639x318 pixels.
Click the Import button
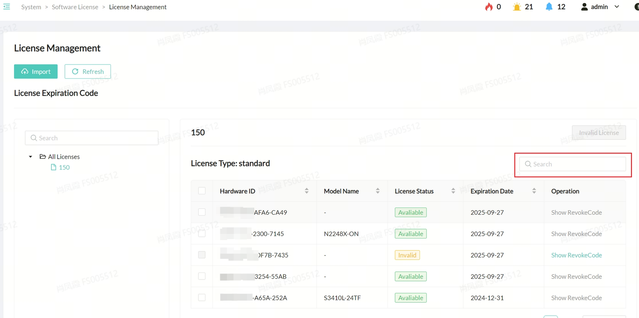coord(36,72)
